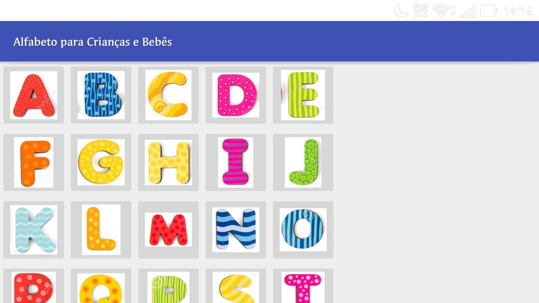Tap the light blue wavy letter K
This screenshot has width=539, height=303.
(x=34, y=230)
